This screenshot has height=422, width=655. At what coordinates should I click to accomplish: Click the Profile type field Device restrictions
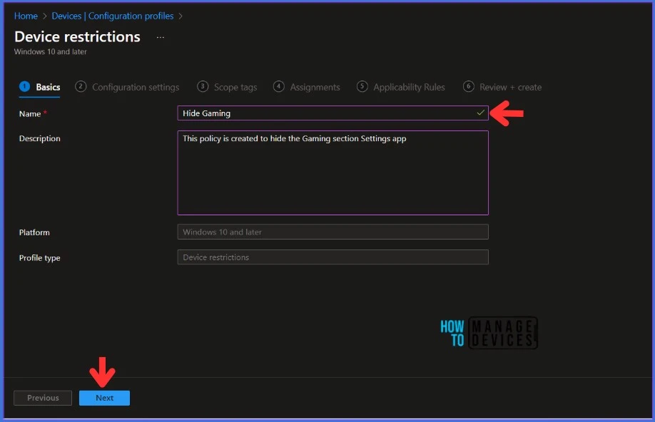[x=333, y=257]
